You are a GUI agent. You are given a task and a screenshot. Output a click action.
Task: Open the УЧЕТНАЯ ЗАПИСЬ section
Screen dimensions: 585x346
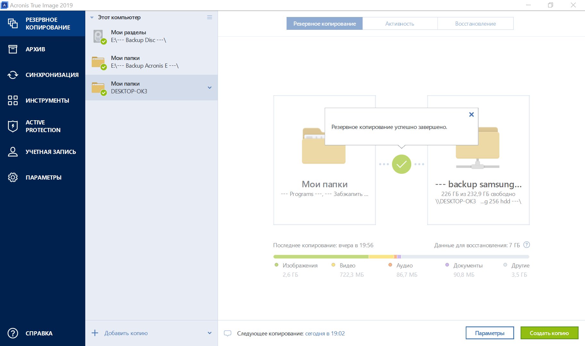43,152
